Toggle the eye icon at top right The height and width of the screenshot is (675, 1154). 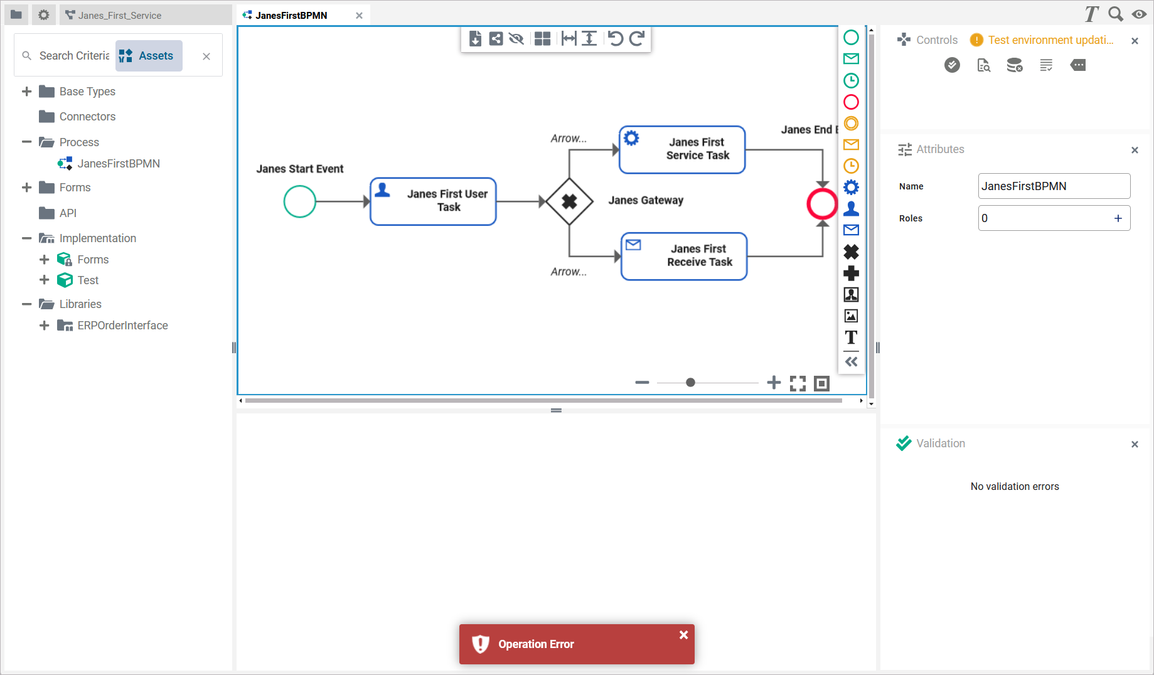[x=1139, y=14]
